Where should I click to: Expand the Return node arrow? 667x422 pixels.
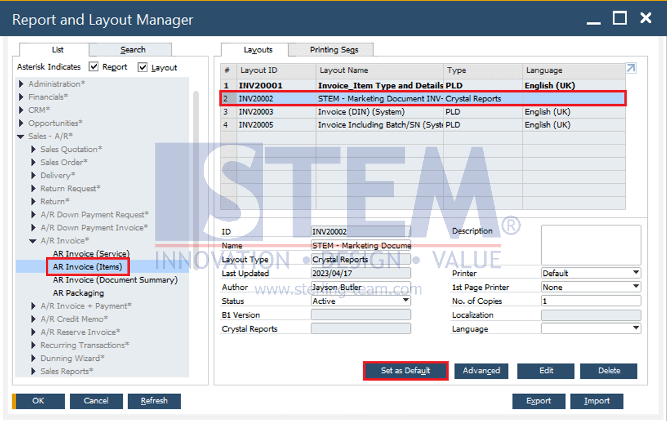pyautogui.click(x=34, y=201)
